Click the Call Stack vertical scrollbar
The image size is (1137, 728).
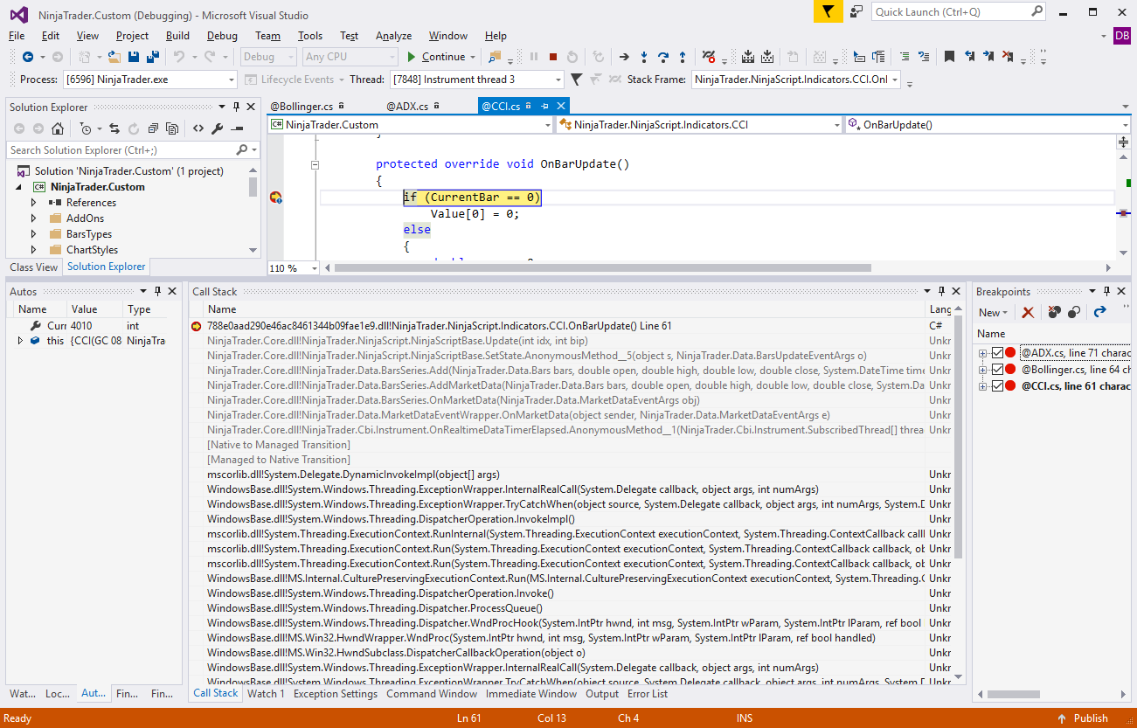(960, 437)
